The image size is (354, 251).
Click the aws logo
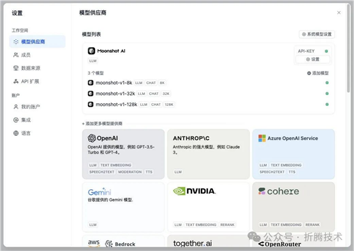pos(94,243)
